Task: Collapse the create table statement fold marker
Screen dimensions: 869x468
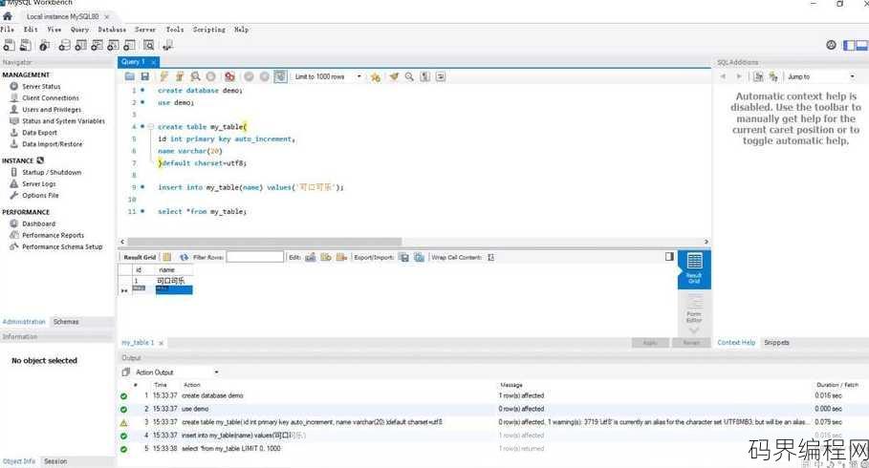Action: [x=150, y=126]
